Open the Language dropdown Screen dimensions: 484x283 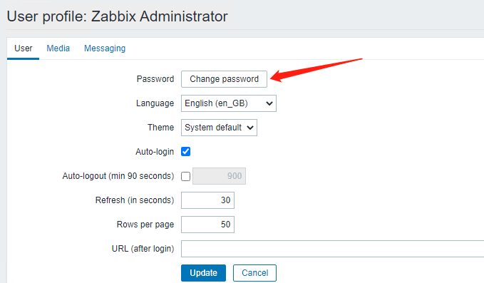tap(229, 103)
